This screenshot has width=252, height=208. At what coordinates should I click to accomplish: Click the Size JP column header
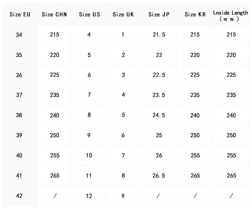pyautogui.click(x=159, y=15)
